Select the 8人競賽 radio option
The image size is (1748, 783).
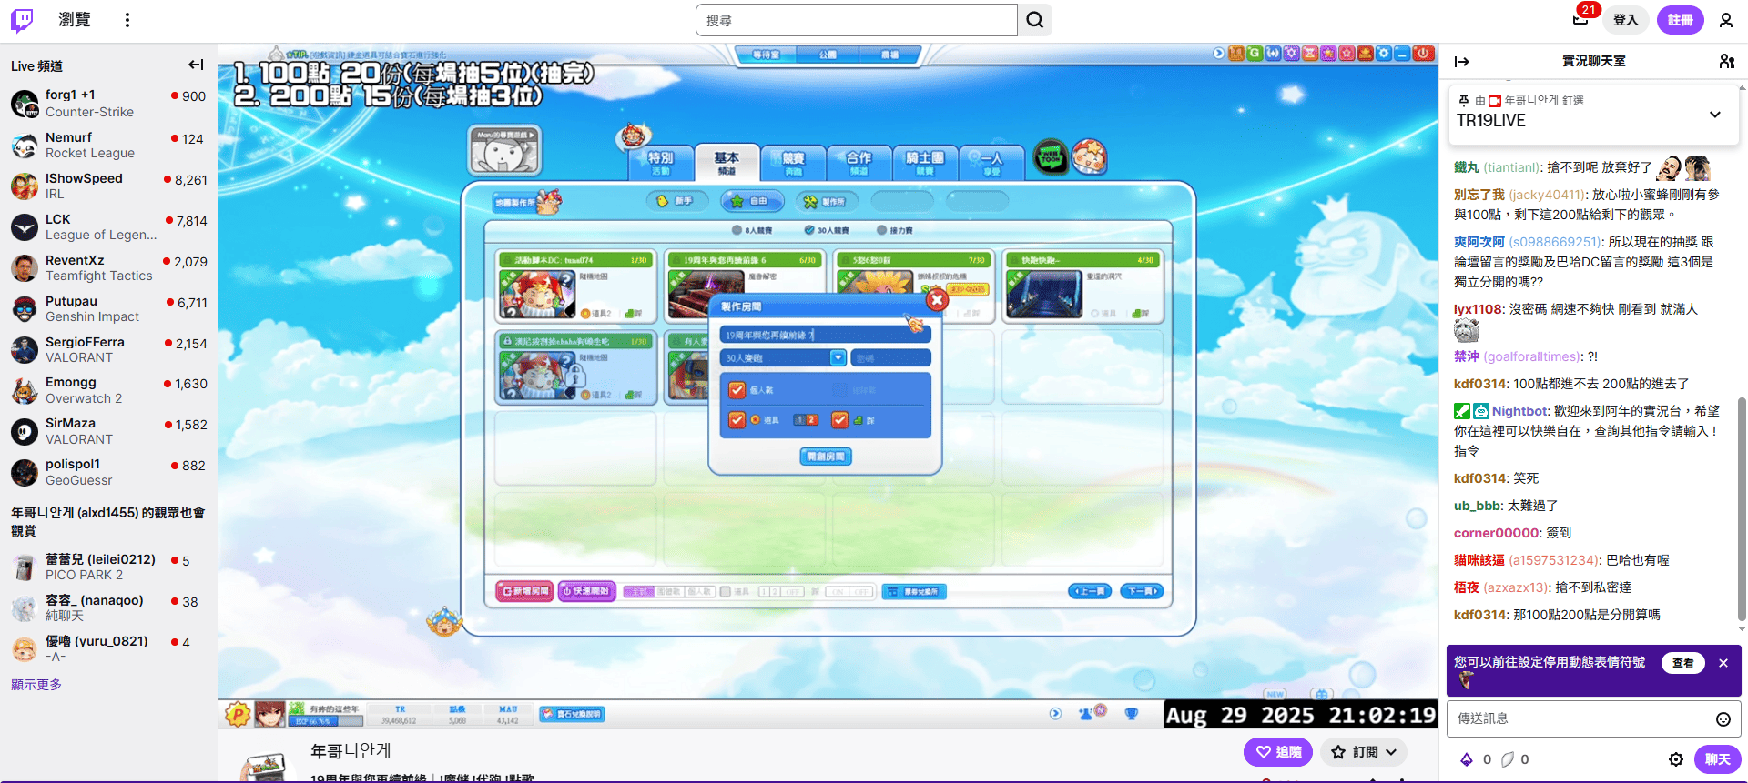pyautogui.click(x=737, y=230)
